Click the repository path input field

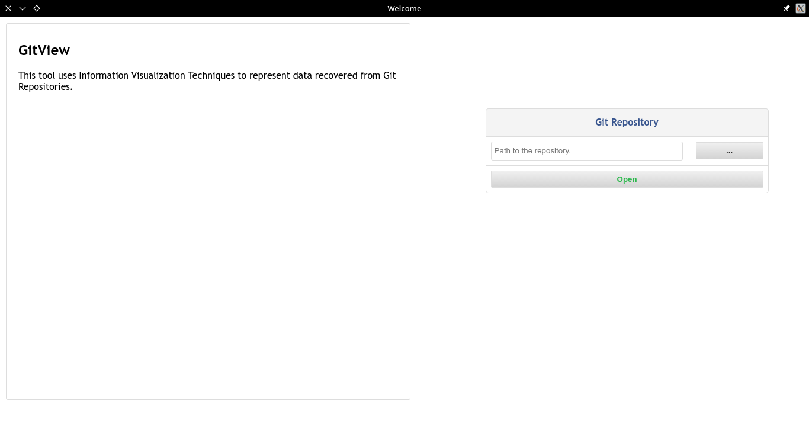coord(586,151)
